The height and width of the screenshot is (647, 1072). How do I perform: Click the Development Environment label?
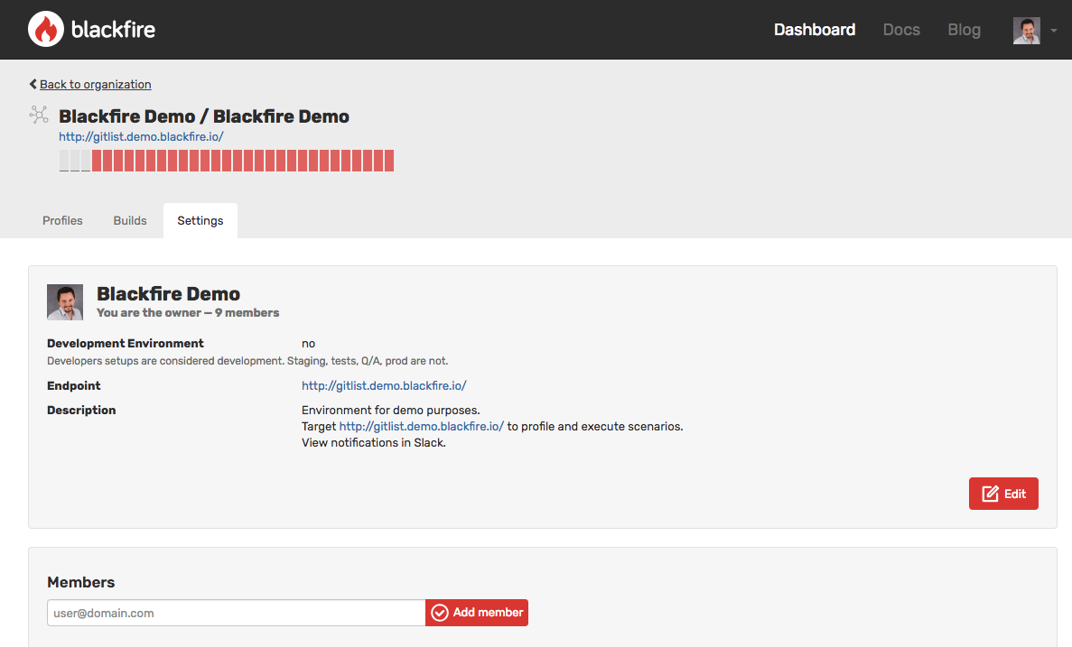pos(126,343)
